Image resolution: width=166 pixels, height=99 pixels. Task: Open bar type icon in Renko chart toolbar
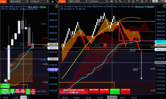[x=112, y=1]
